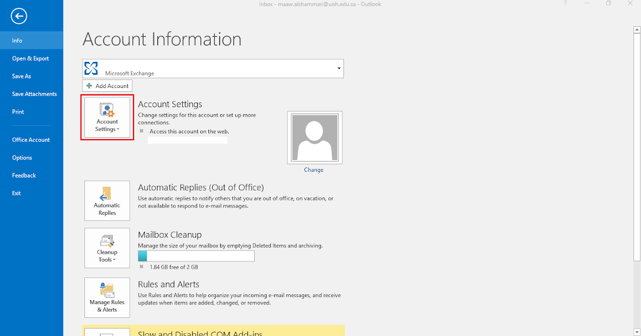This screenshot has height=336, width=641.
Task: Click the Change photo link
Action: pos(314,170)
